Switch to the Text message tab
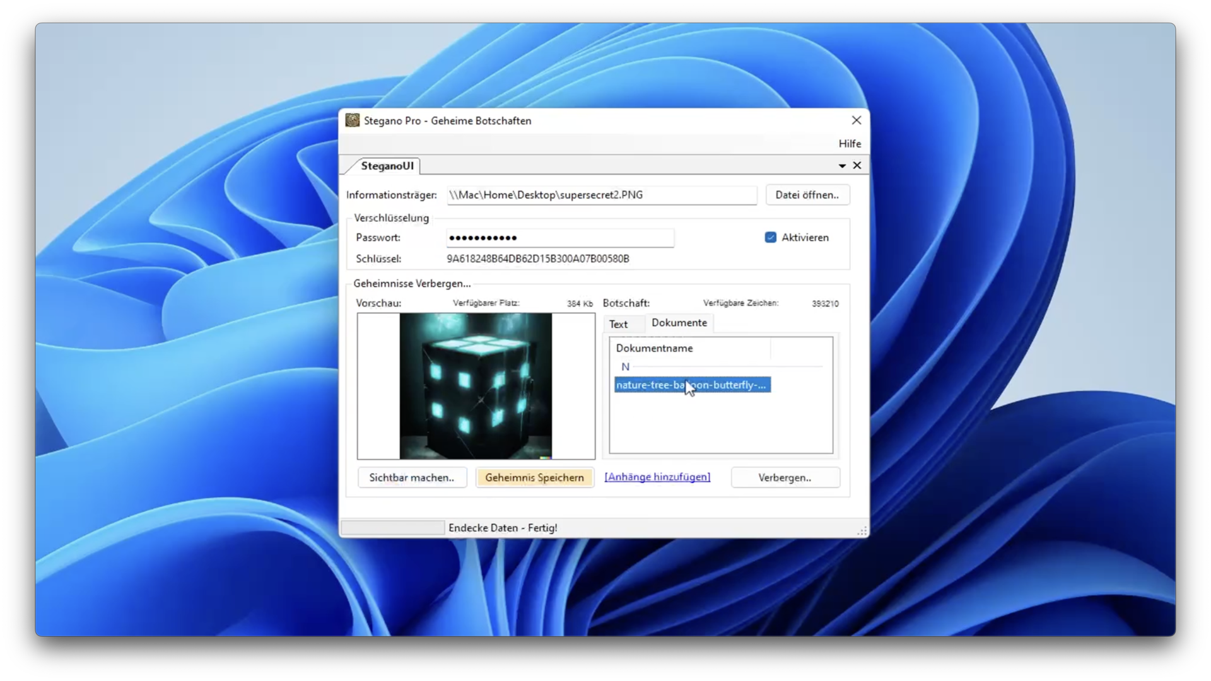This screenshot has width=1211, height=681. [618, 324]
